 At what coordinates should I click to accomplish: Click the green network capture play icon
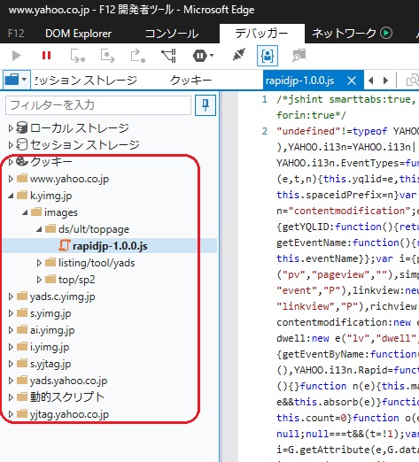click(386, 33)
